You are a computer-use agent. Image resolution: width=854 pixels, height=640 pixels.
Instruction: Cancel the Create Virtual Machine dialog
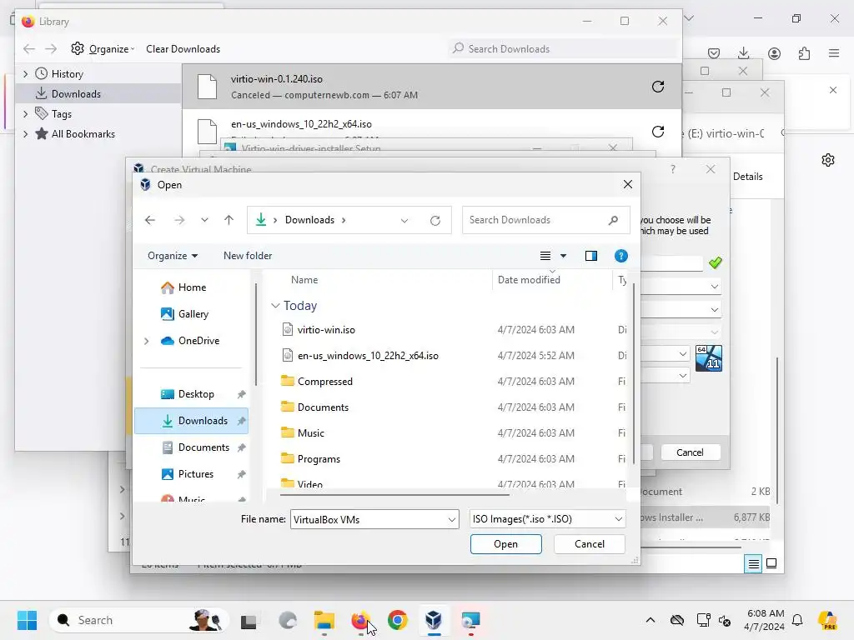point(690,452)
